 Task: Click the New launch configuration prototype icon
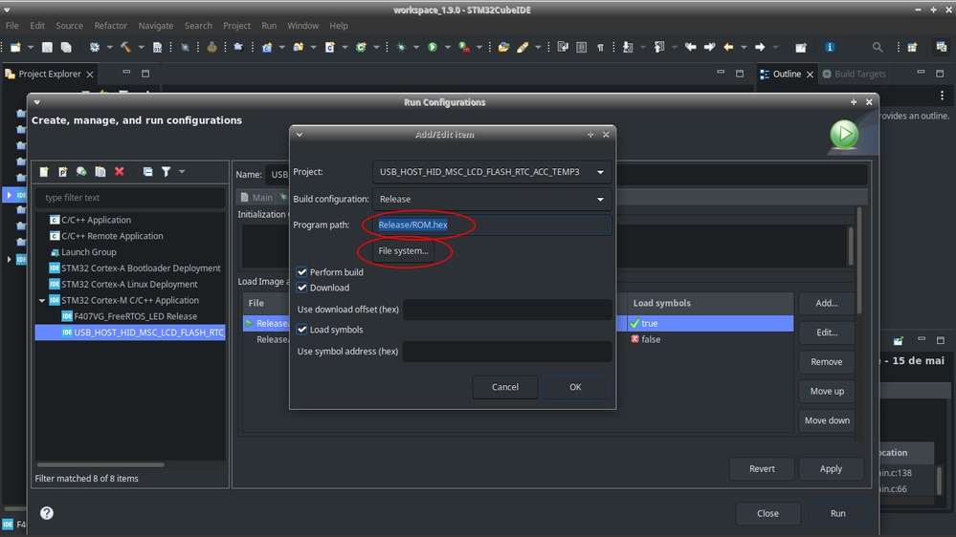(x=63, y=172)
